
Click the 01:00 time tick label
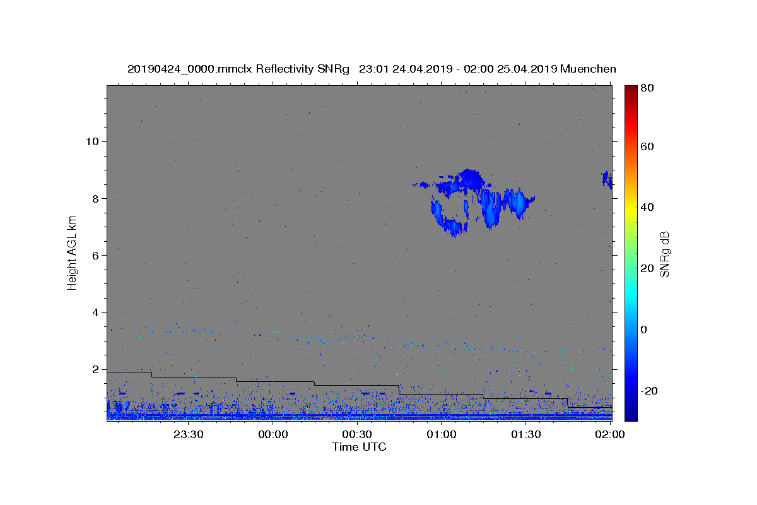[442, 434]
